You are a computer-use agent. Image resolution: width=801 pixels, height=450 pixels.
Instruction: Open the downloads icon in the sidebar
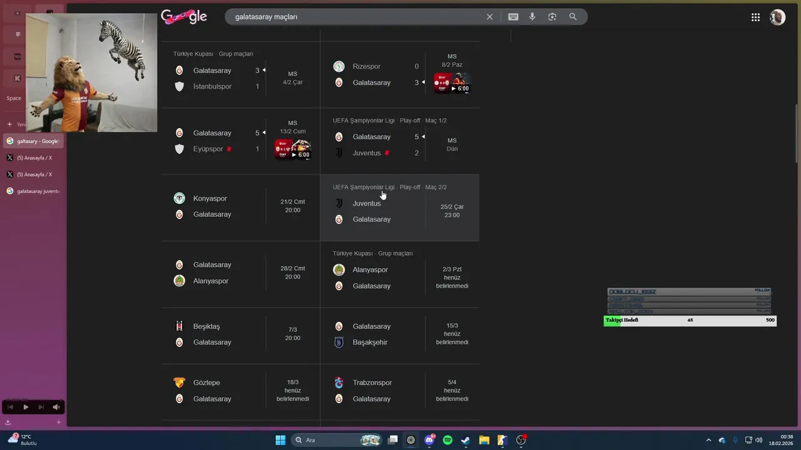[8, 422]
